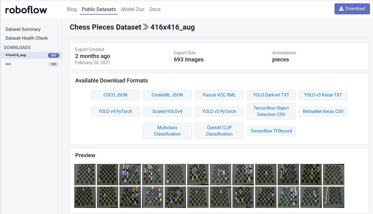Choose the COCO JSON format

pos(115,95)
